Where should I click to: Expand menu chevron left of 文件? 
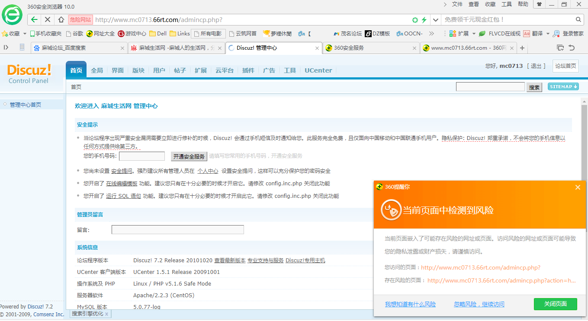pos(445,4)
